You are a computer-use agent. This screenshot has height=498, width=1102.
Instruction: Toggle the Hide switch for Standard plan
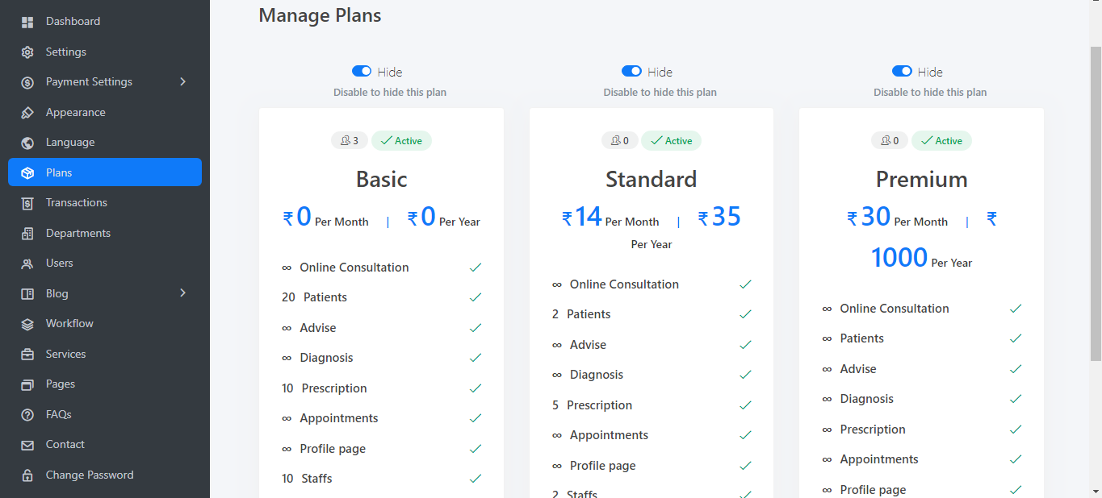(x=631, y=72)
